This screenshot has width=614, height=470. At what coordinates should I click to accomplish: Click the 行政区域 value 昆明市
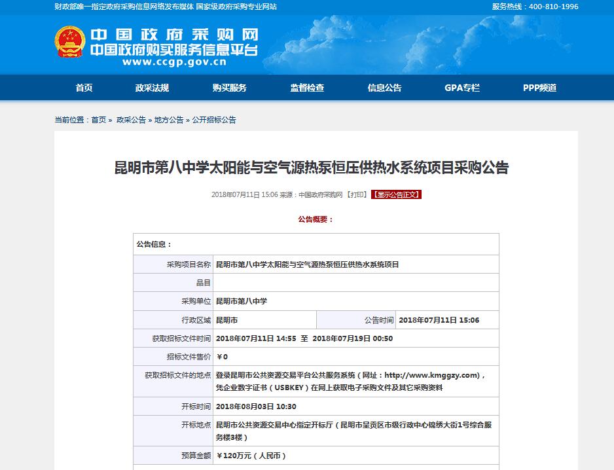(x=226, y=320)
